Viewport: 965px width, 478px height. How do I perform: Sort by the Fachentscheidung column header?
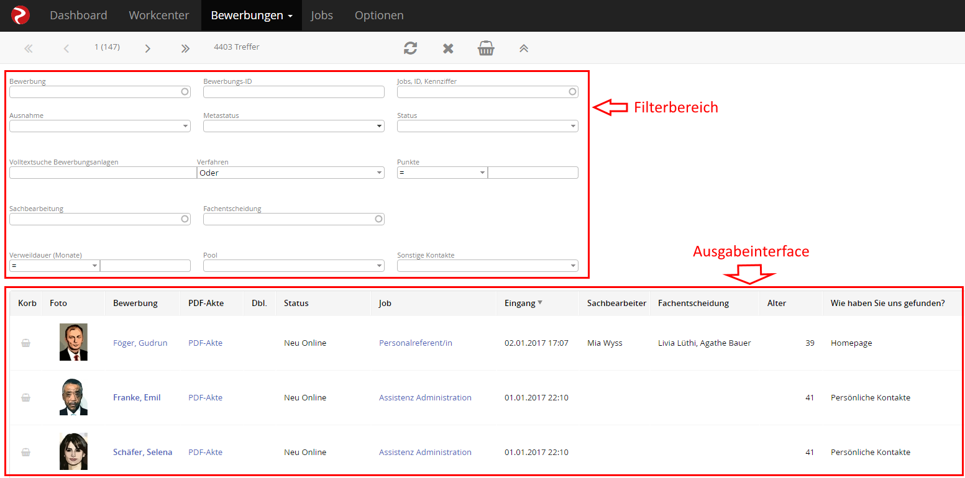click(693, 303)
